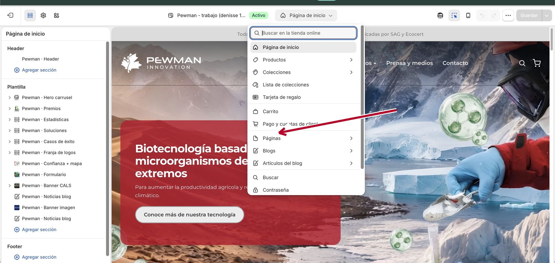Click the Pewman Innovation logo

coord(161,63)
